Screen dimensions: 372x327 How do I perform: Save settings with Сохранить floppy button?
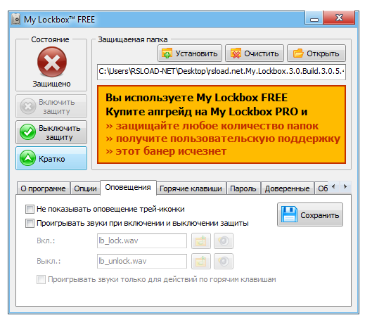coord(310,214)
